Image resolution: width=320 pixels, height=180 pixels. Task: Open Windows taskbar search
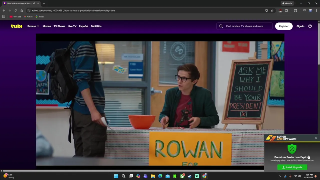[x=123, y=176]
